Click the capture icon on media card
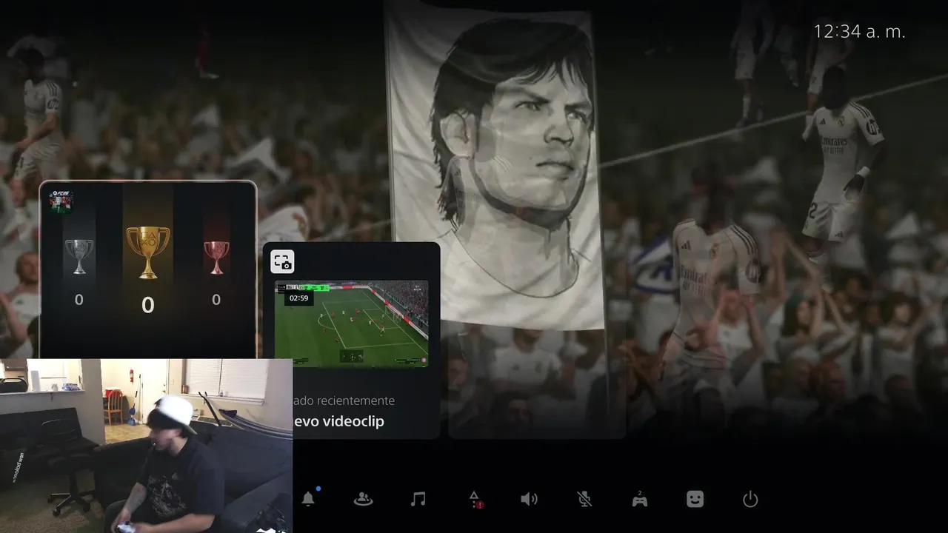The height and width of the screenshot is (533, 948). [282, 261]
